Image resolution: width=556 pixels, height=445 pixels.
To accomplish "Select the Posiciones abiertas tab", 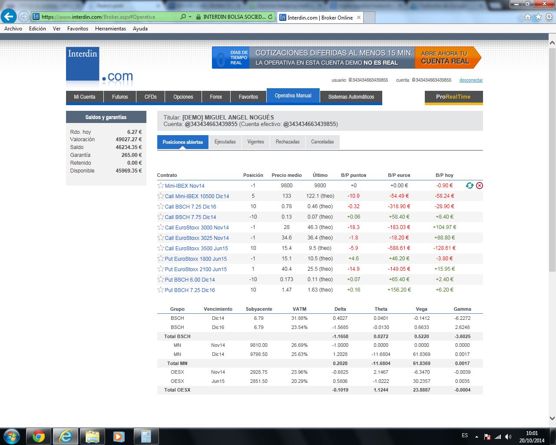I will tap(183, 142).
